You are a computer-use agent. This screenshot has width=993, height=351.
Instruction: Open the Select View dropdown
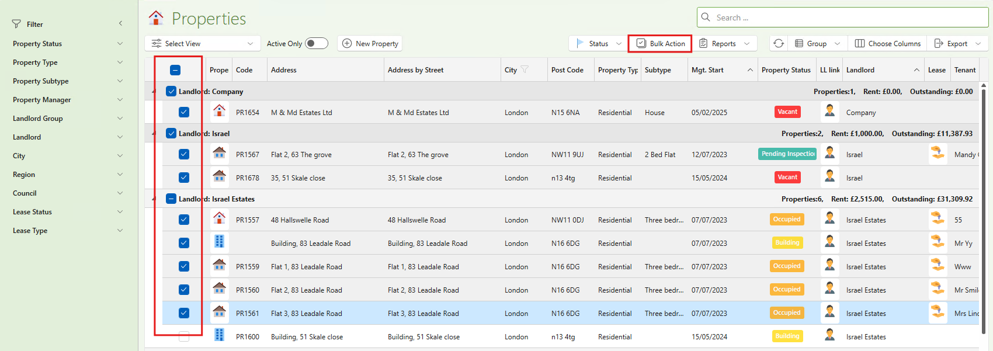[x=202, y=43]
